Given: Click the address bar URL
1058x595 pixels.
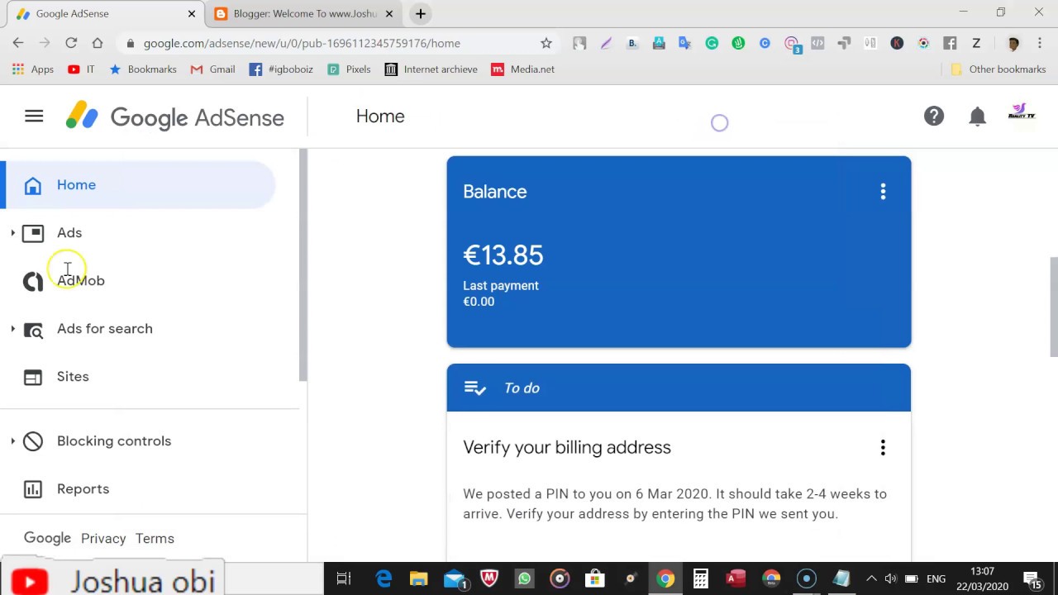Looking at the screenshot, I should (x=302, y=44).
